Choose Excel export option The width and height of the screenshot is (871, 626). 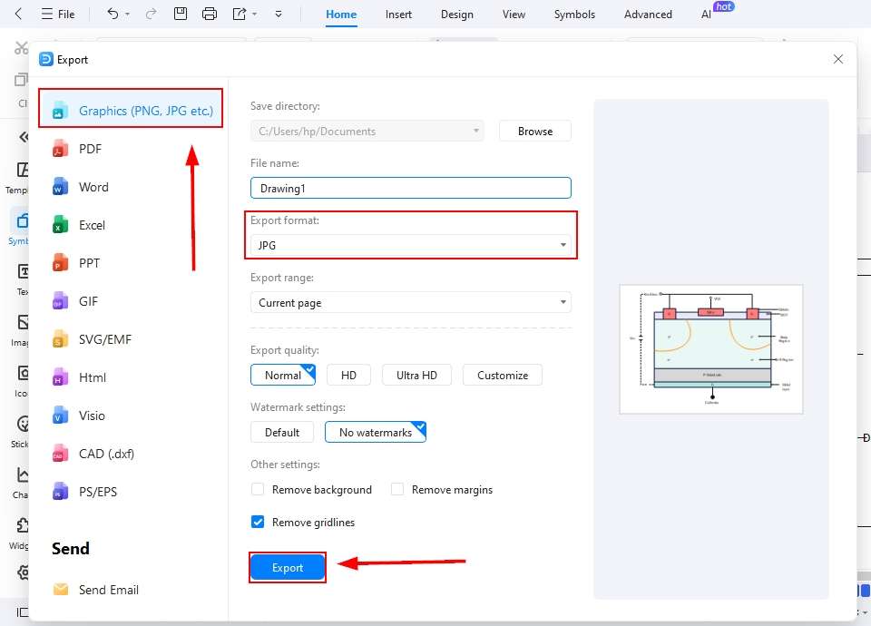point(92,225)
